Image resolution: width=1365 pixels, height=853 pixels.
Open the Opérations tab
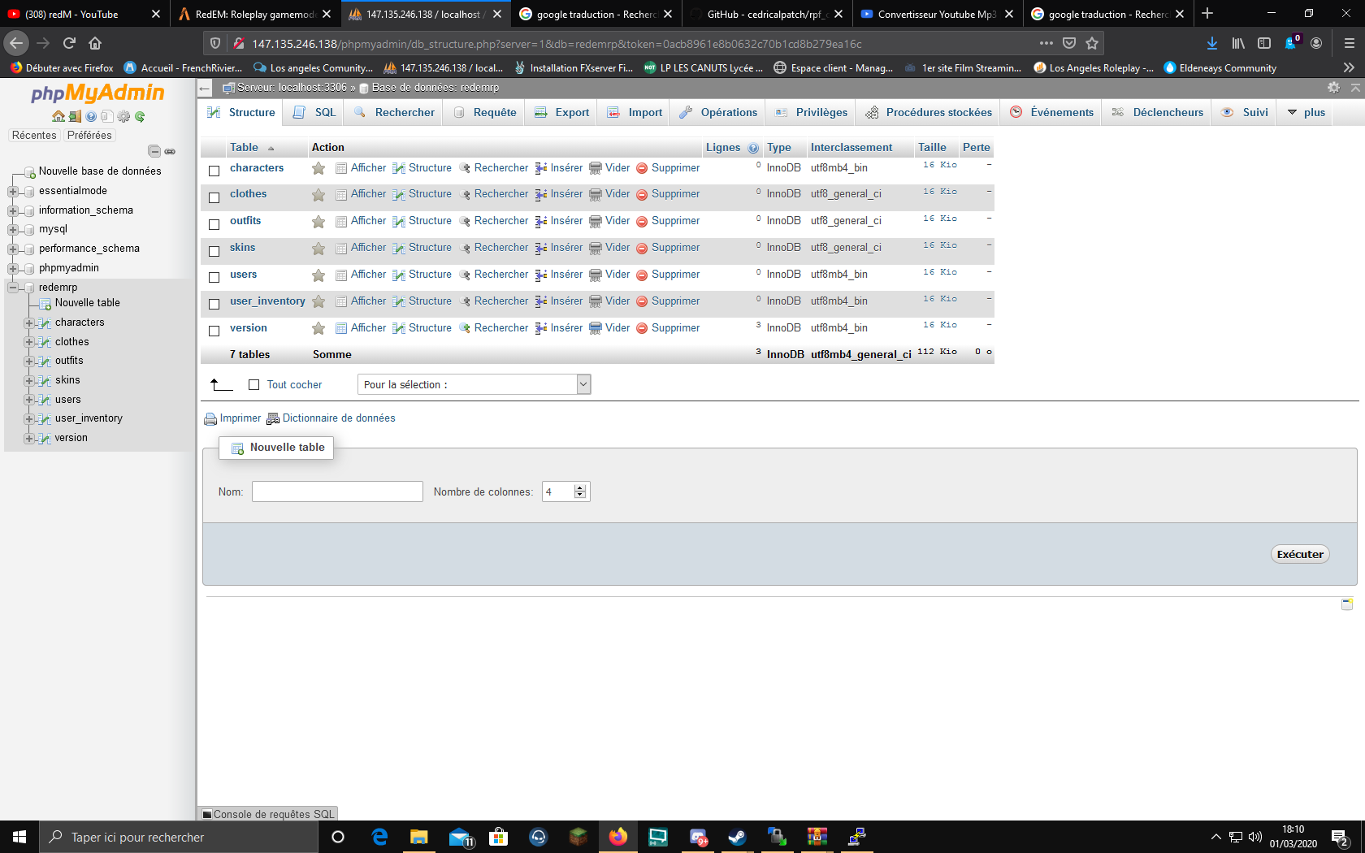click(719, 112)
